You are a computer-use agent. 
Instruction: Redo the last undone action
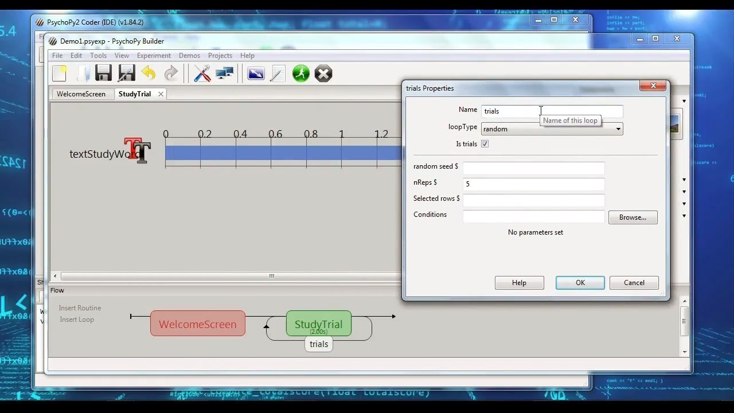(x=171, y=73)
